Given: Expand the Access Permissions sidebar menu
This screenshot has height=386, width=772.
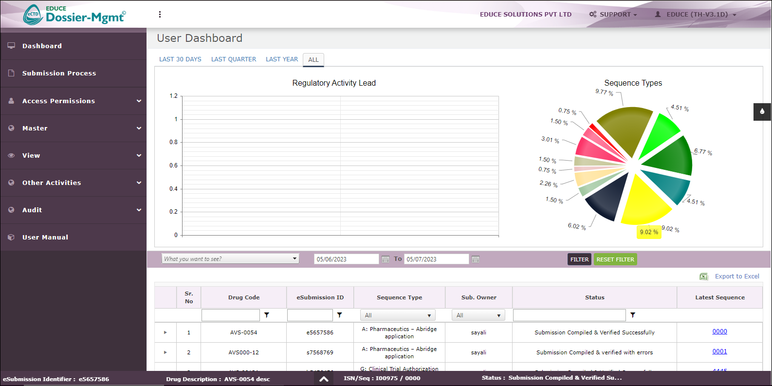Looking at the screenshot, I should point(73,101).
